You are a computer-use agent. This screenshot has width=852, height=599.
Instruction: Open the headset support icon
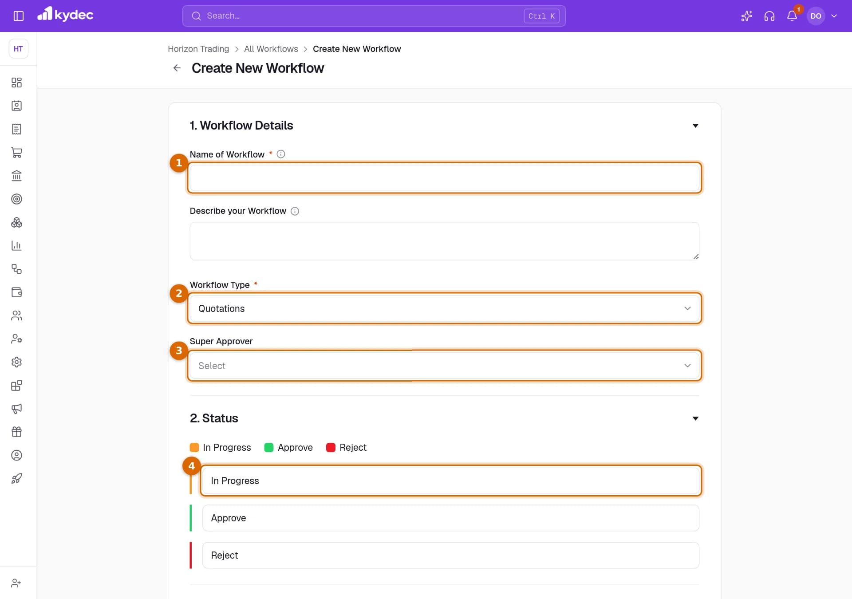tap(769, 16)
